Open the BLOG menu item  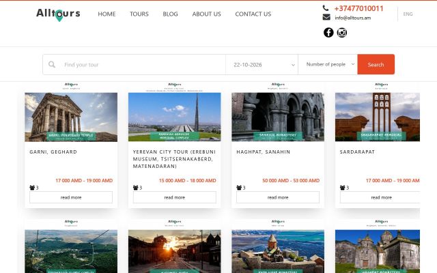(170, 14)
